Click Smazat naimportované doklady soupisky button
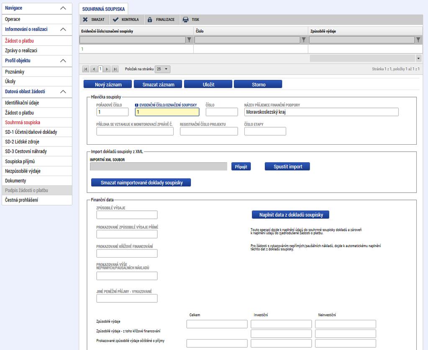Image resolution: width=428 pixels, height=350 pixels. pos(141,182)
